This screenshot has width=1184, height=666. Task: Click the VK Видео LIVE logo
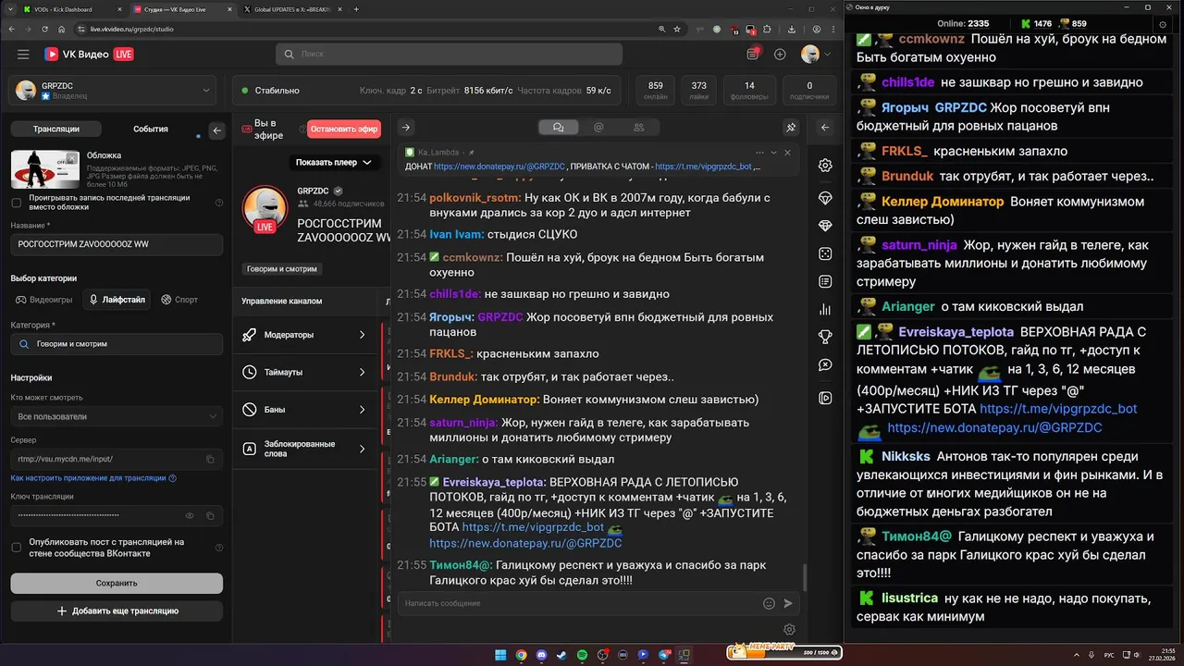tap(89, 55)
